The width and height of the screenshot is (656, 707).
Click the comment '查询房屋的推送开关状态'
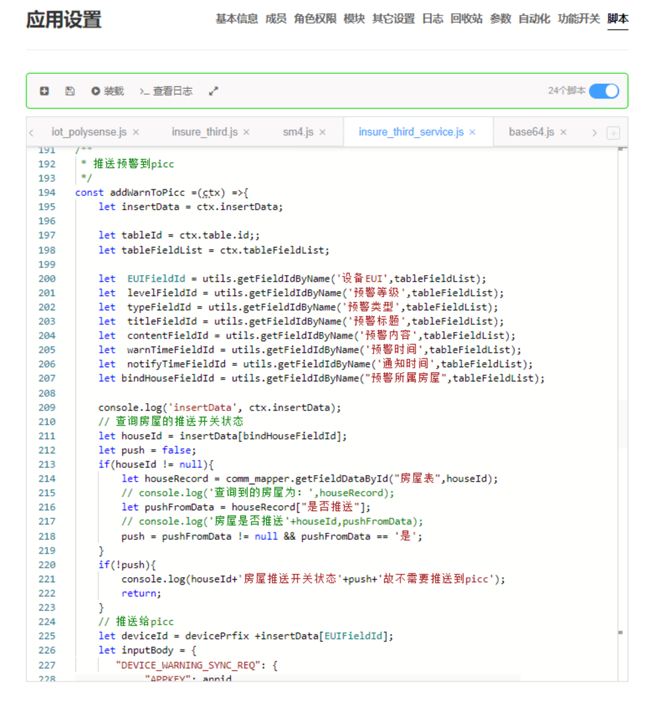(x=179, y=421)
